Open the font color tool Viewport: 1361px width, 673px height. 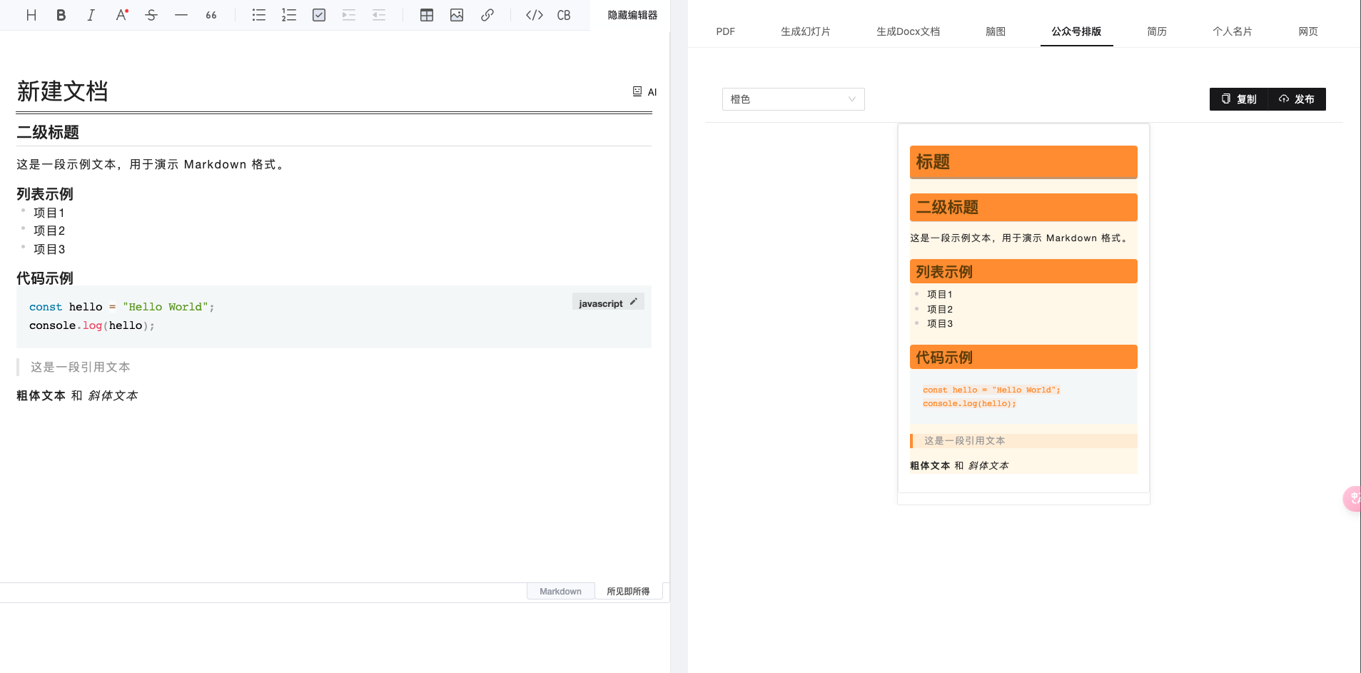[121, 15]
